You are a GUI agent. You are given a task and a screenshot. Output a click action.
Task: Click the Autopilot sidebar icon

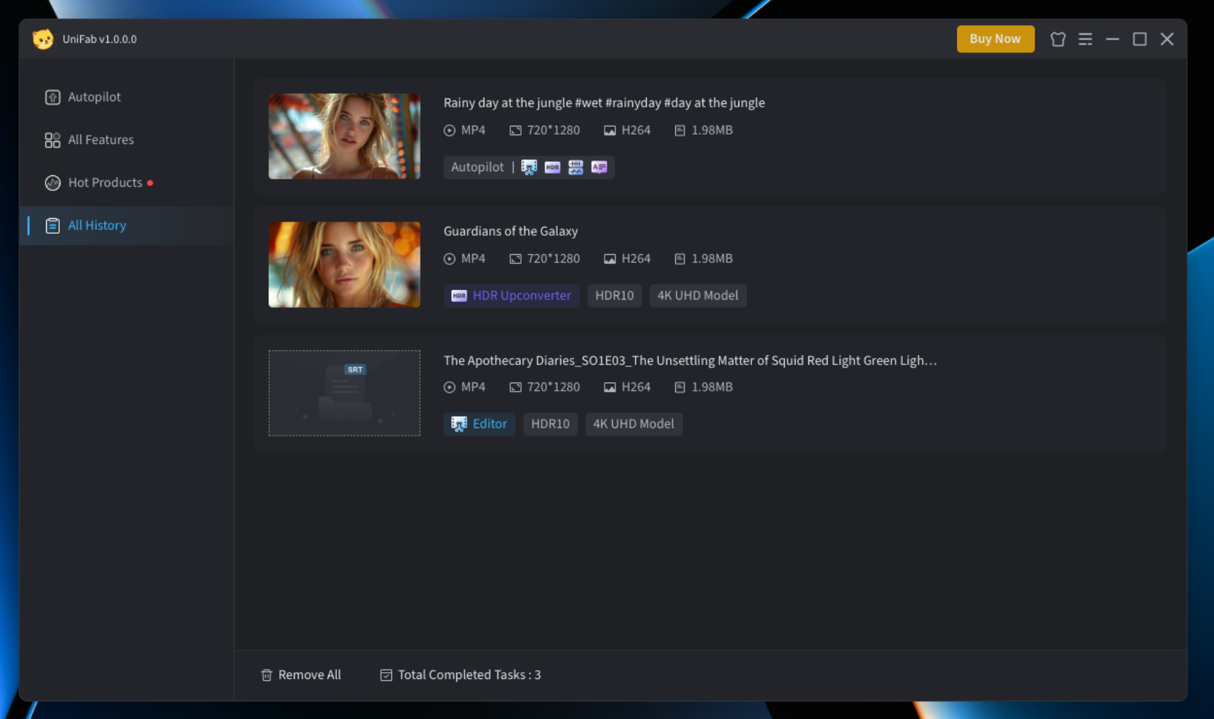(52, 97)
